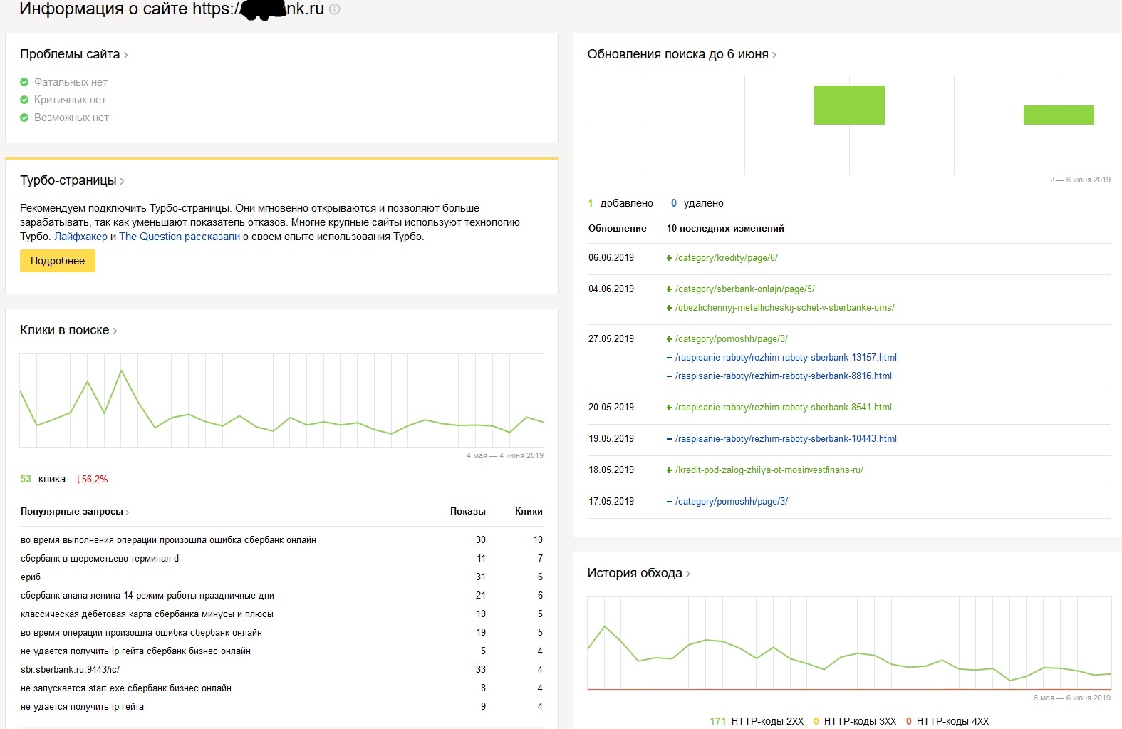1122x729 pixels.
Task: Open Популярные запросы list
Action: [74, 511]
